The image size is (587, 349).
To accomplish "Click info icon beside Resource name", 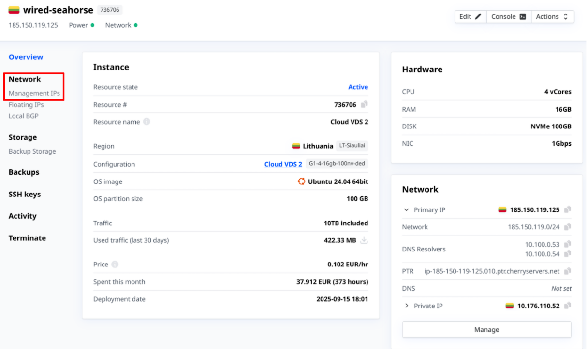I will [147, 122].
